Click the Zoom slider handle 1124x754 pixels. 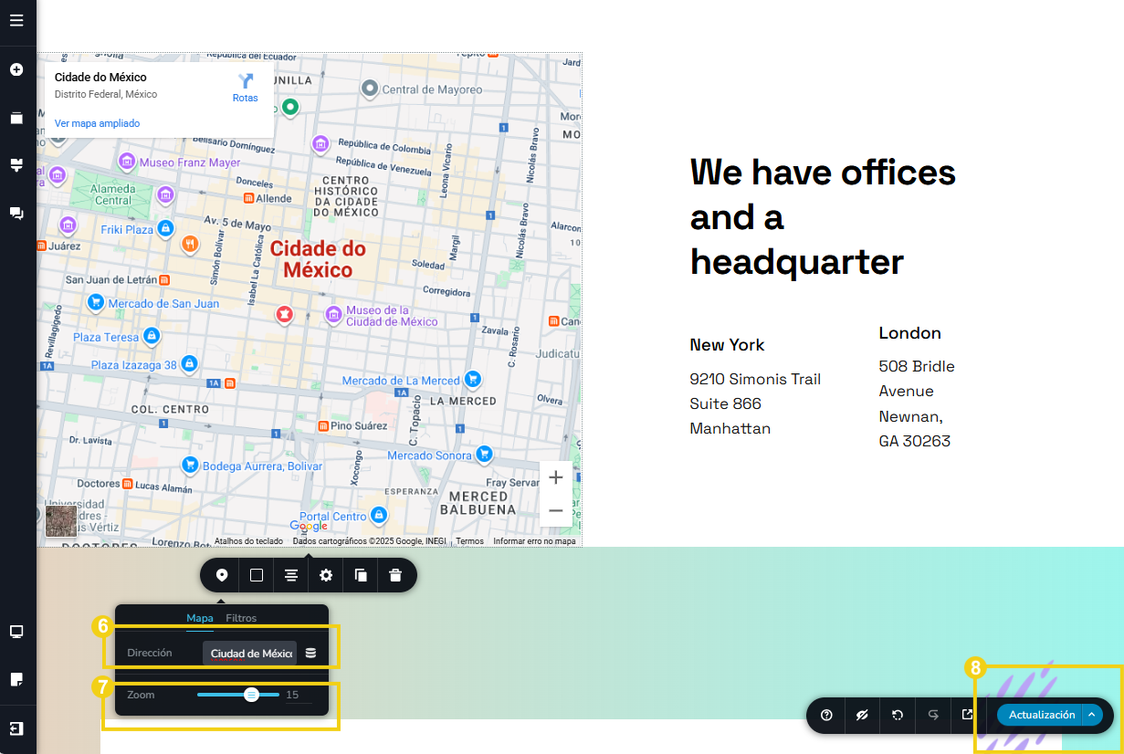click(251, 695)
